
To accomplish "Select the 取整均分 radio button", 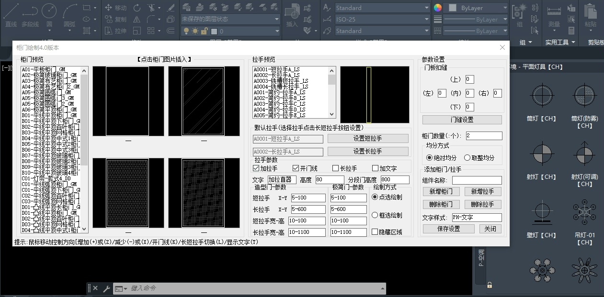I will click(467, 158).
